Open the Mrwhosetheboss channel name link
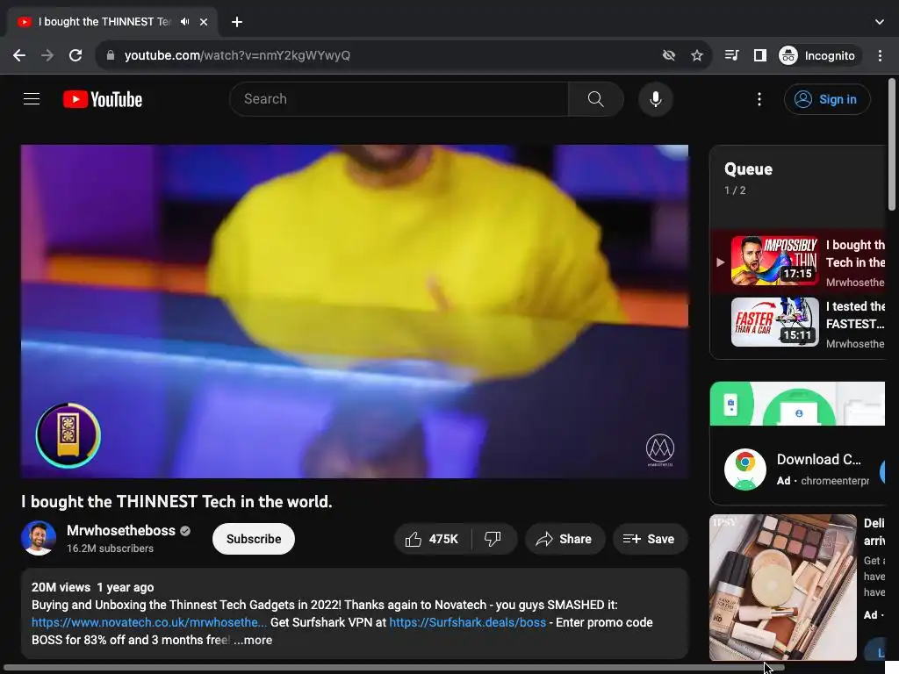This screenshot has height=674, width=899. click(x=121, y=531)
